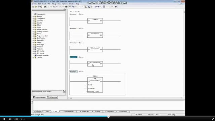
Task: Select Program control in the catalog
Action: tap(42, 36)
